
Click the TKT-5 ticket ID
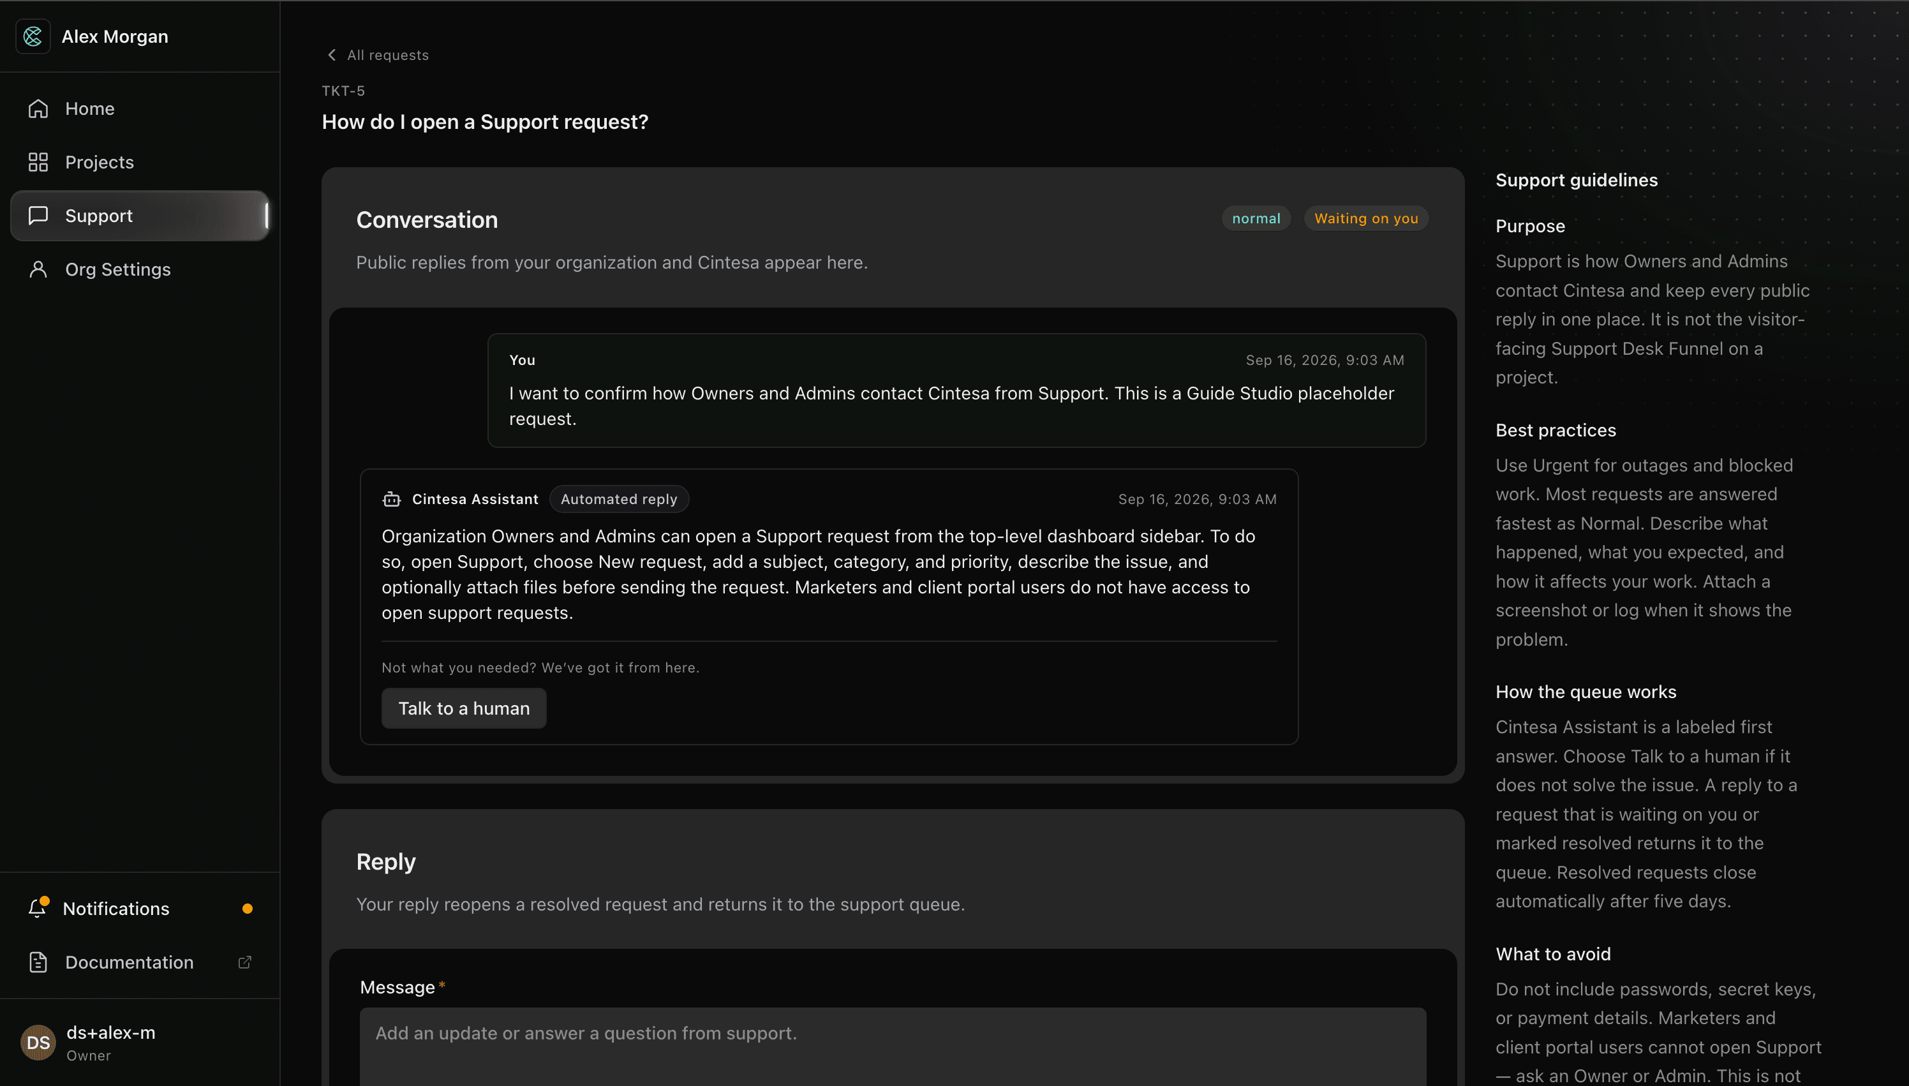tap(343, 91)
